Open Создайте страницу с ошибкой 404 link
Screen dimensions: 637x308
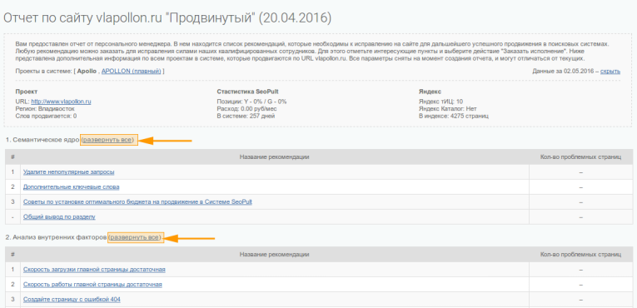[72, 300]
